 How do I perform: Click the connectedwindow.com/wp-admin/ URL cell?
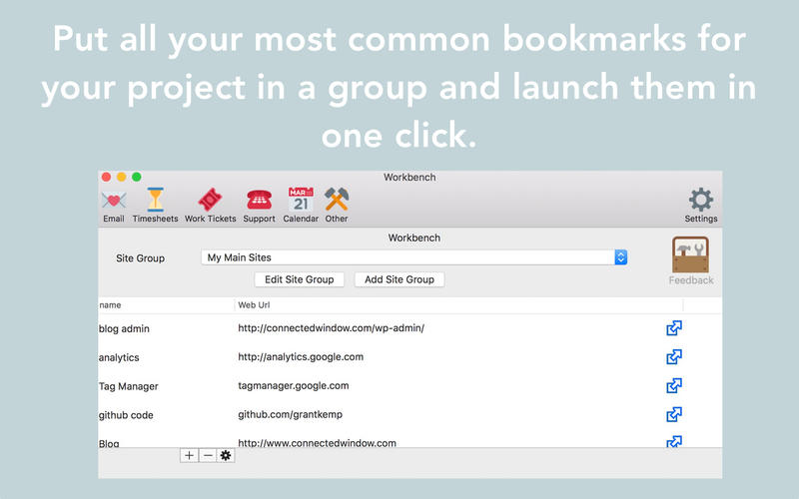332,328
